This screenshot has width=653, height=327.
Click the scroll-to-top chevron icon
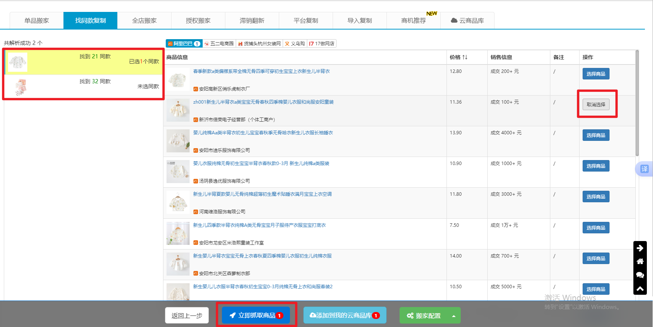[x=640, y=289]
